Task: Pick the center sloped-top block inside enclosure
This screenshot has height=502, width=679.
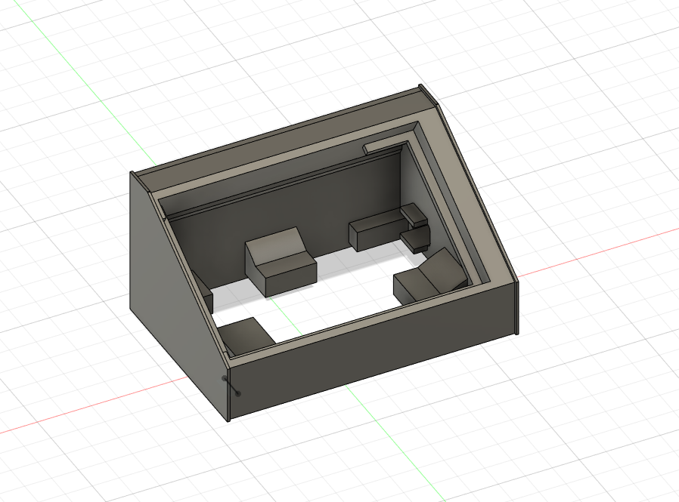Action: (281, 262)
